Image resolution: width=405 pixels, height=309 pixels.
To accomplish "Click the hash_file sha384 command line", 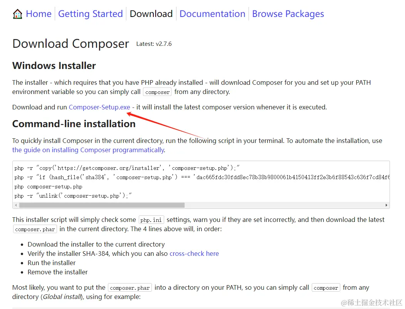I will [x=202, y=177].
